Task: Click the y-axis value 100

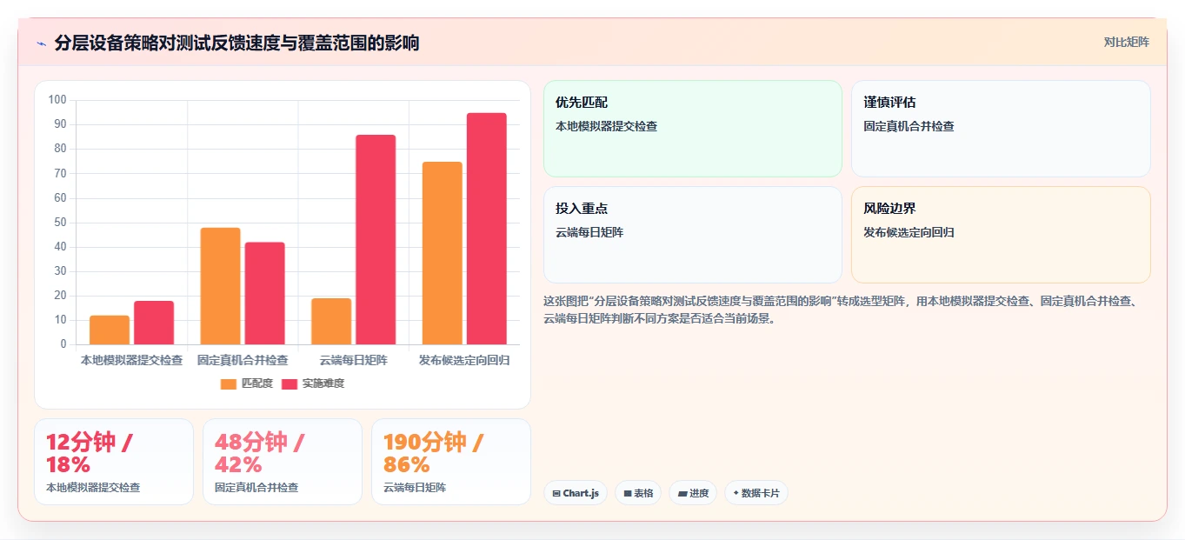Action: pyautogui.click(x=57, y=100)
